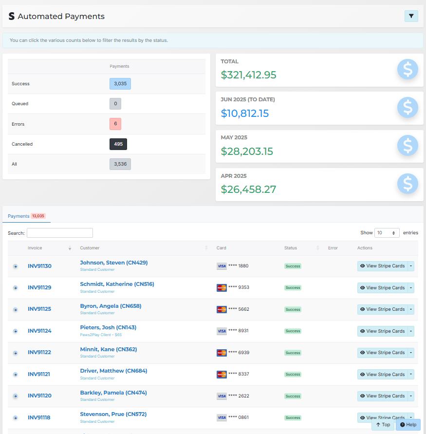The width and height of the screenshot is (426, 434).
Task: Click the dollar icon on TOTAL card
Action: 407,69
